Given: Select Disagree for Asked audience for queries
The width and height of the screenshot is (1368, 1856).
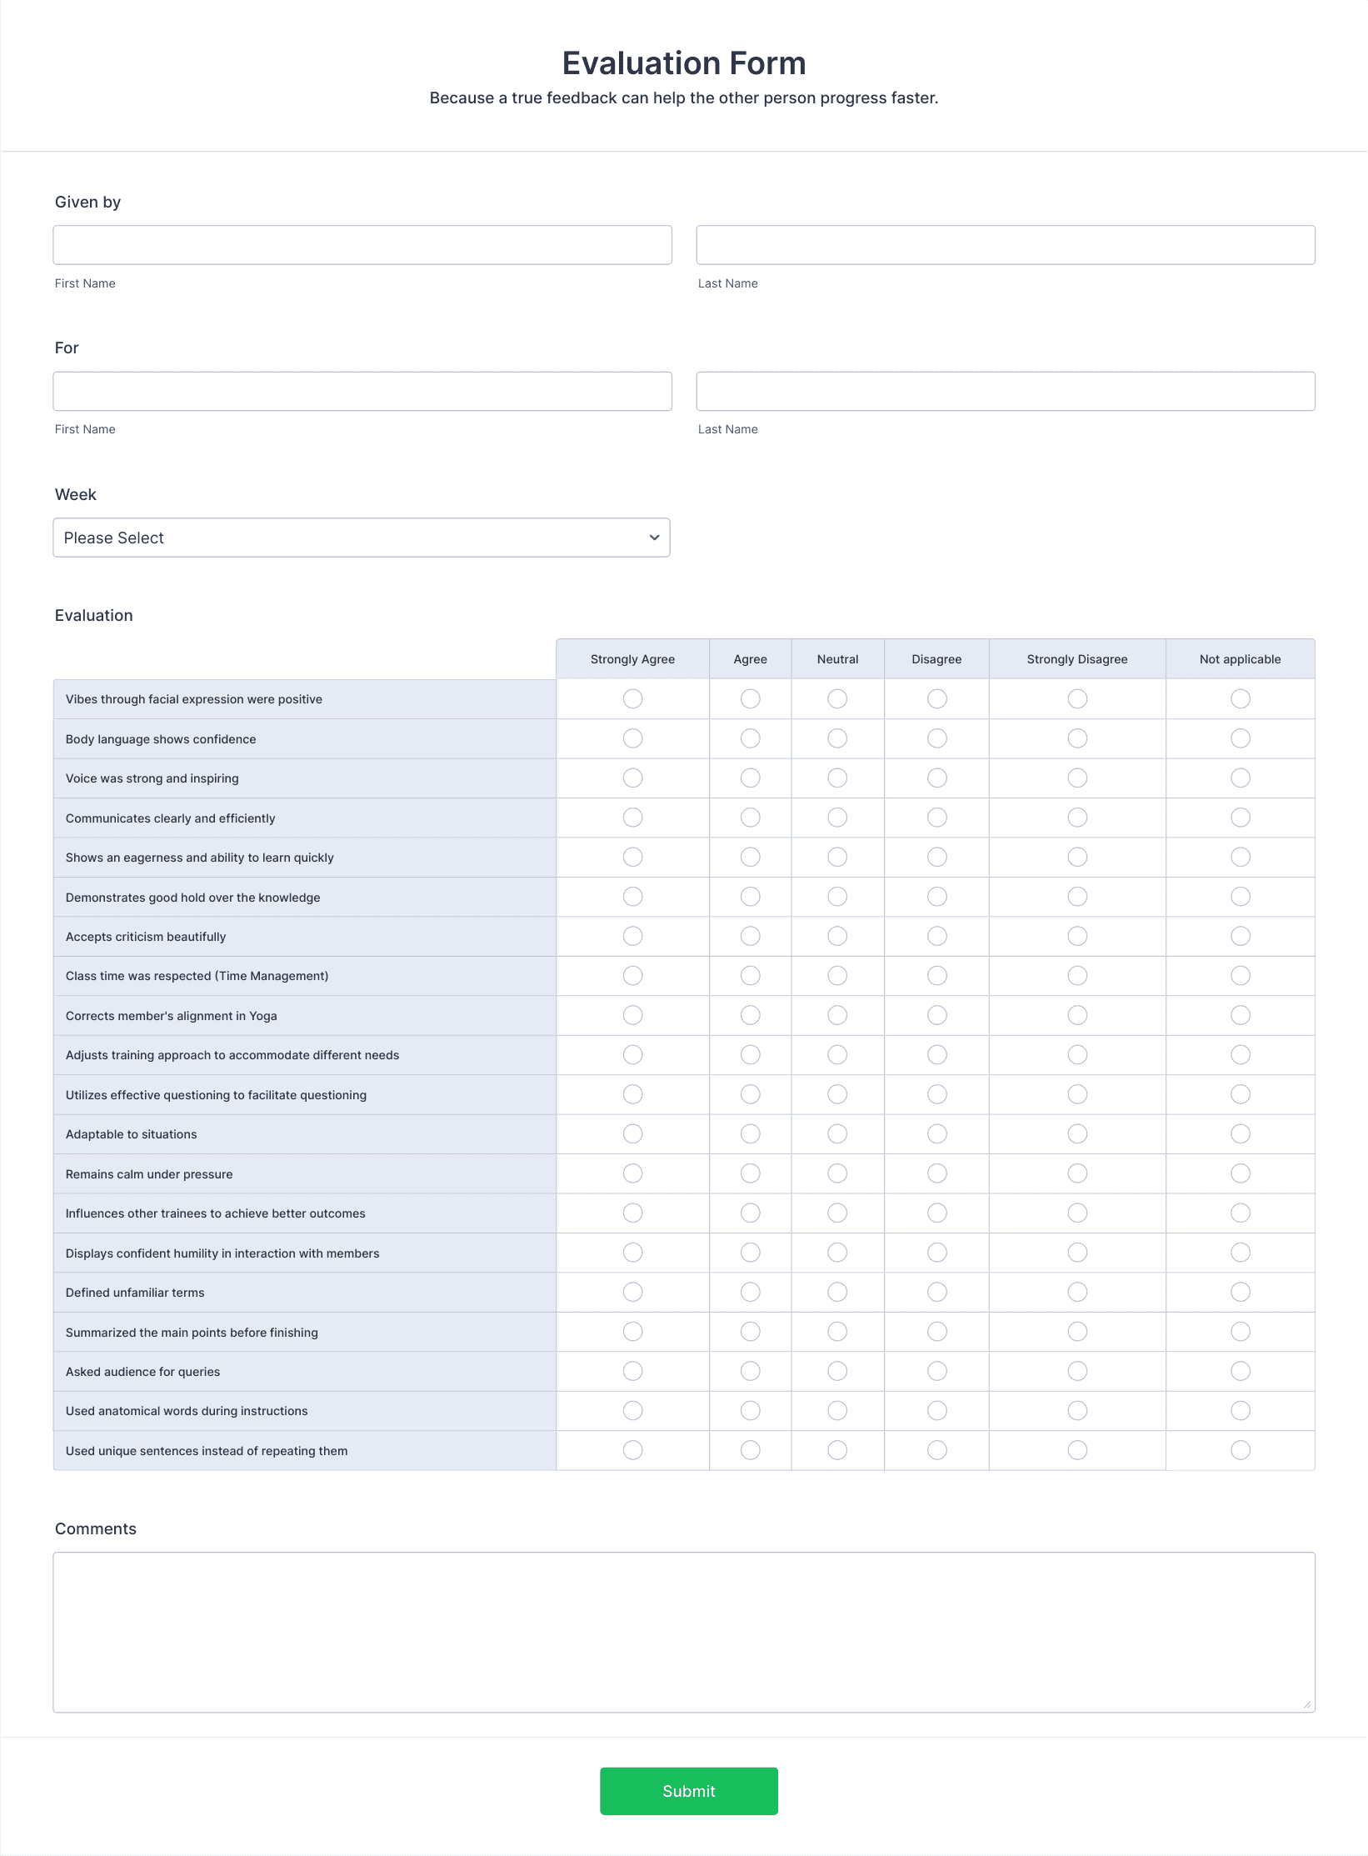Looking at the screenshot, I should [937, 1371].
